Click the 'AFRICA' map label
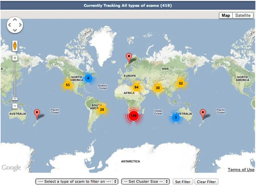Screen dimensions: 256x186 click(x=129, y=93)
